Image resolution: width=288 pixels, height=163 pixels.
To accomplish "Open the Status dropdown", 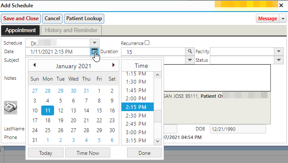I will (279, 60).
